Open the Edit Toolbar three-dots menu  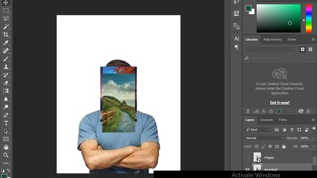(5, 163)
